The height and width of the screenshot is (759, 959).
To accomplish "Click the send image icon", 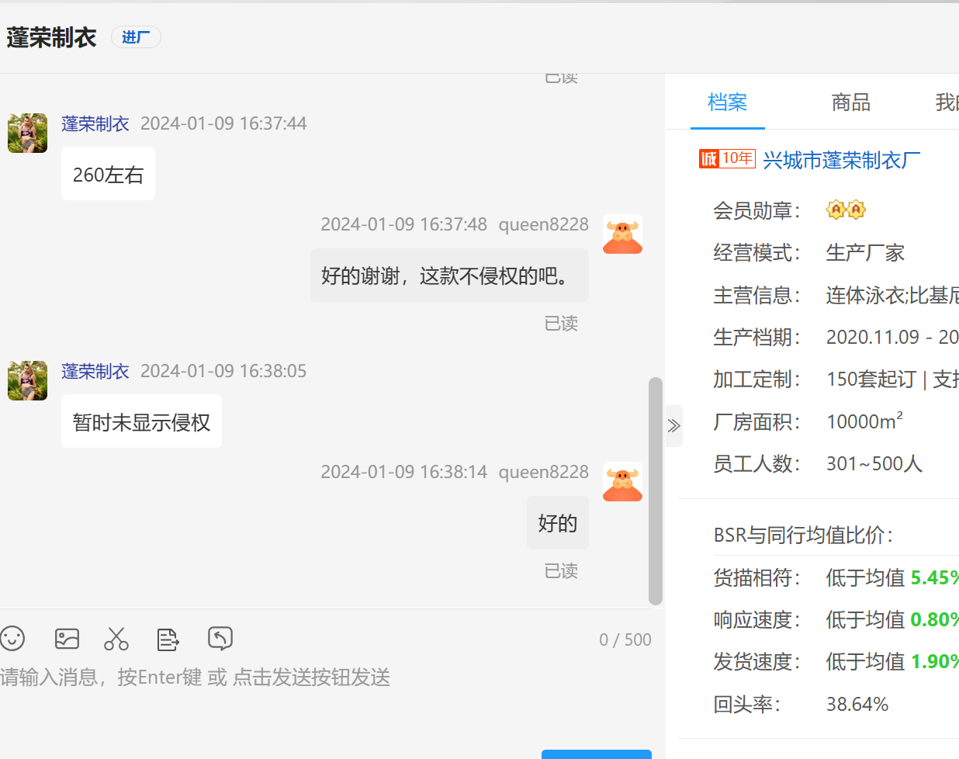I will pyautogui.click(x=68, y=639).
